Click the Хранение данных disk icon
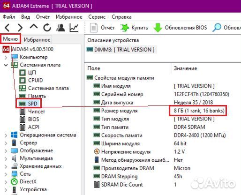Image resolution: width=241 pixels, height=195 pixels. (15, 166)
